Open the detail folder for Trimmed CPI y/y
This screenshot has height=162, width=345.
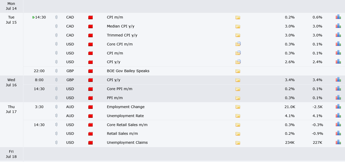pos(238,35)
